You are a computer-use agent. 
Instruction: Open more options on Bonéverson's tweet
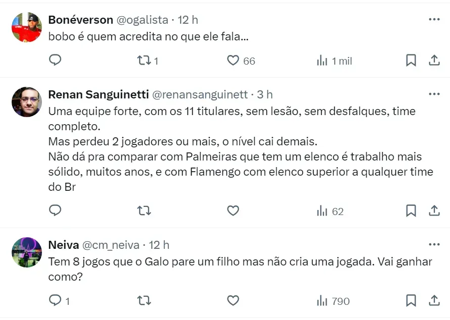[x=434, y=19]
